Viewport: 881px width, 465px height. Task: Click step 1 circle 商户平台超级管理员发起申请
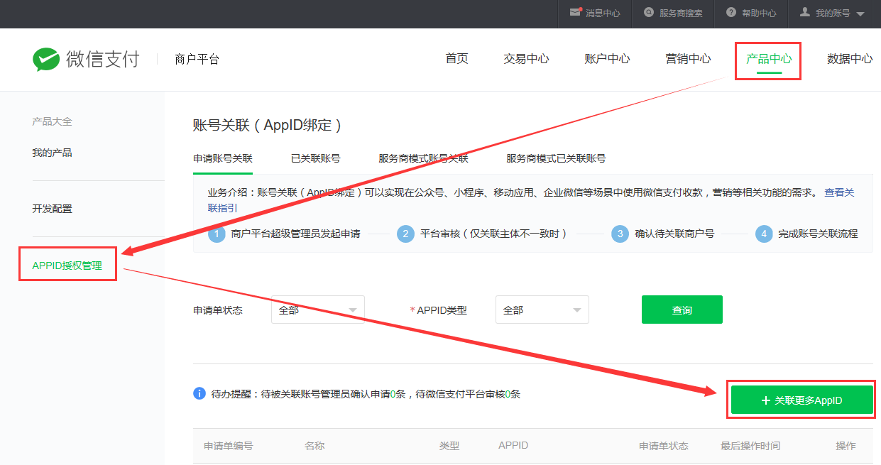pyautogui.click(x=217, y=234)
